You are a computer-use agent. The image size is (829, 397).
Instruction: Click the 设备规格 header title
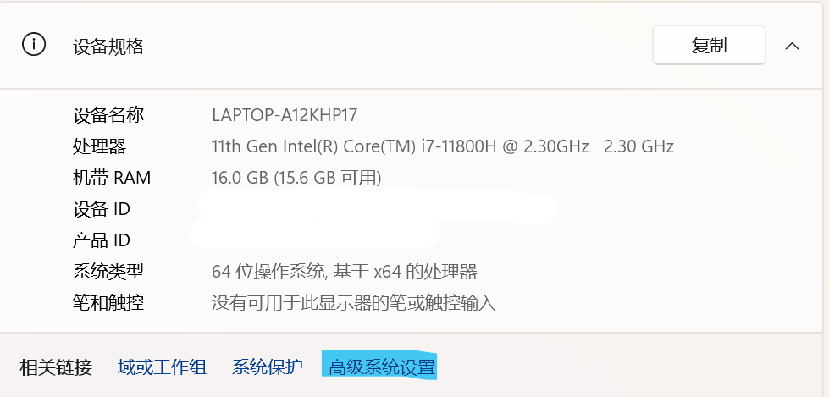108,46
